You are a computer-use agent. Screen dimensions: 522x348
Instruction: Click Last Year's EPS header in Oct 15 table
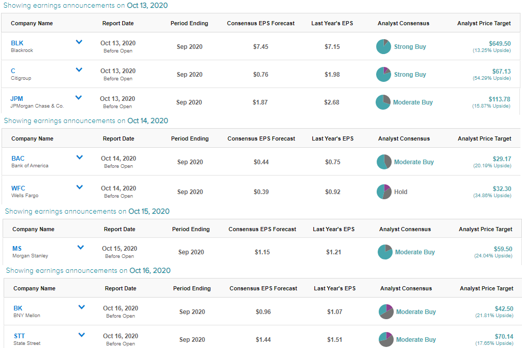[333, 229]
